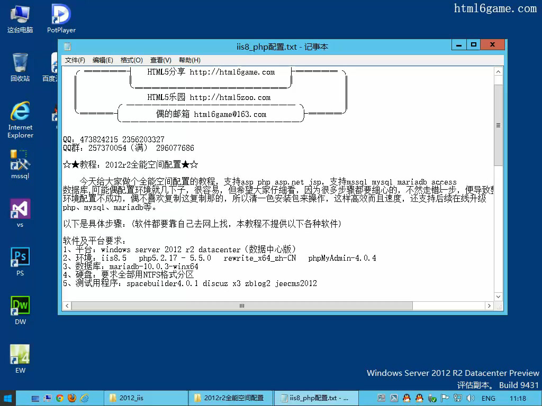Open the Action Center flag icon

445,398
